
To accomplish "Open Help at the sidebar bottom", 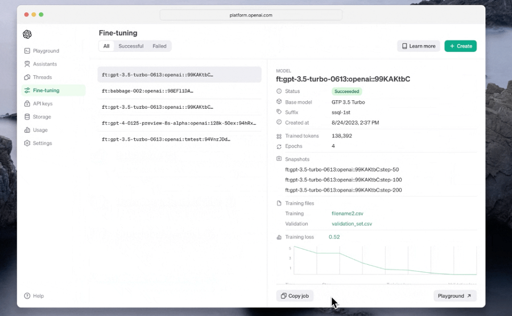I will click(x=34, y=296).
